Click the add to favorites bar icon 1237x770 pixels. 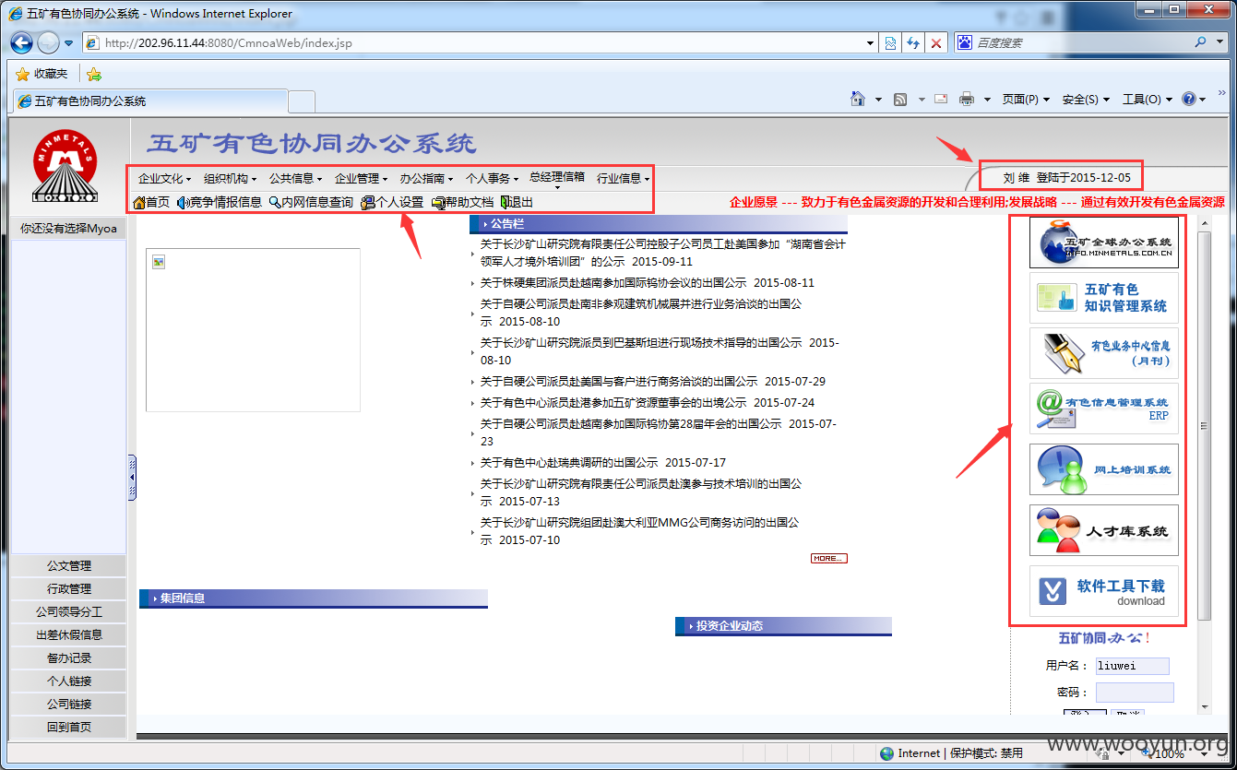point(93,75)
